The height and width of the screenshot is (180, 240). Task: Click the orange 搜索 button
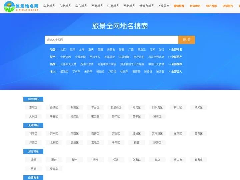point(187,40)
